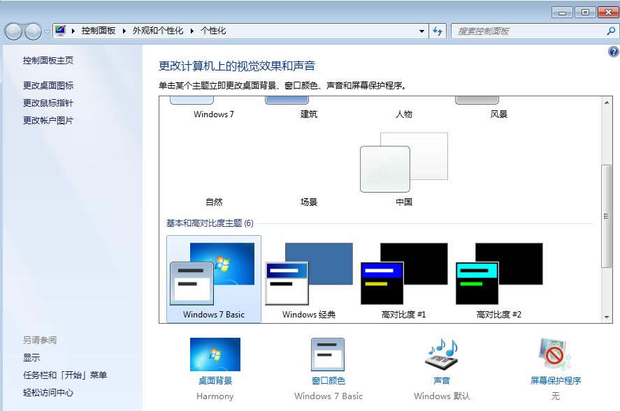Click the blue help question mark icon
Screen dimensions: 620x411
point(613,52)
